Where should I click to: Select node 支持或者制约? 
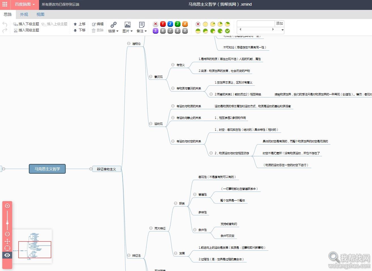pos(229,224)
